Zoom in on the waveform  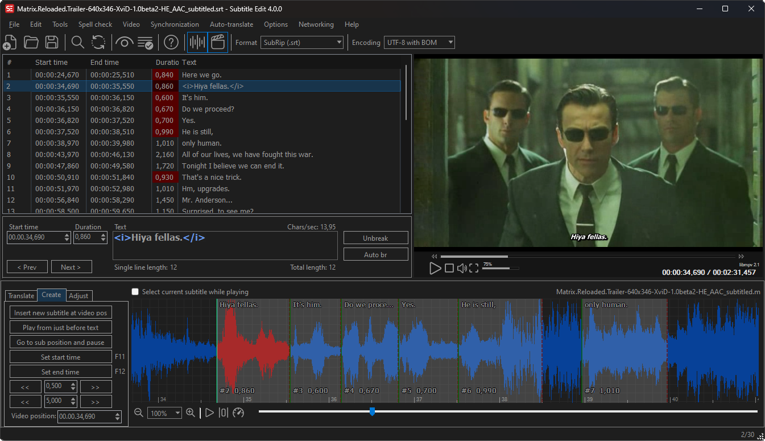click(x=191, y=413)
